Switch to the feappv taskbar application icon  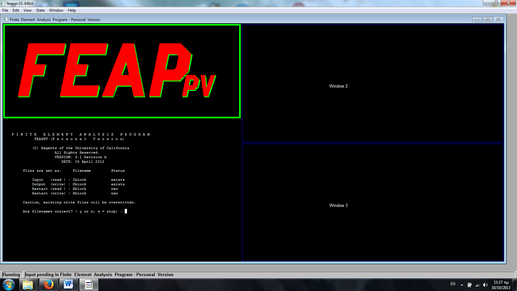pos(89,285)
